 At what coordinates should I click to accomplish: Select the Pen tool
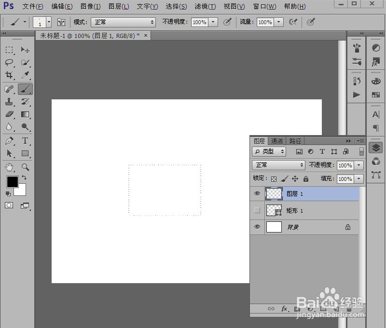pos(9,141)
